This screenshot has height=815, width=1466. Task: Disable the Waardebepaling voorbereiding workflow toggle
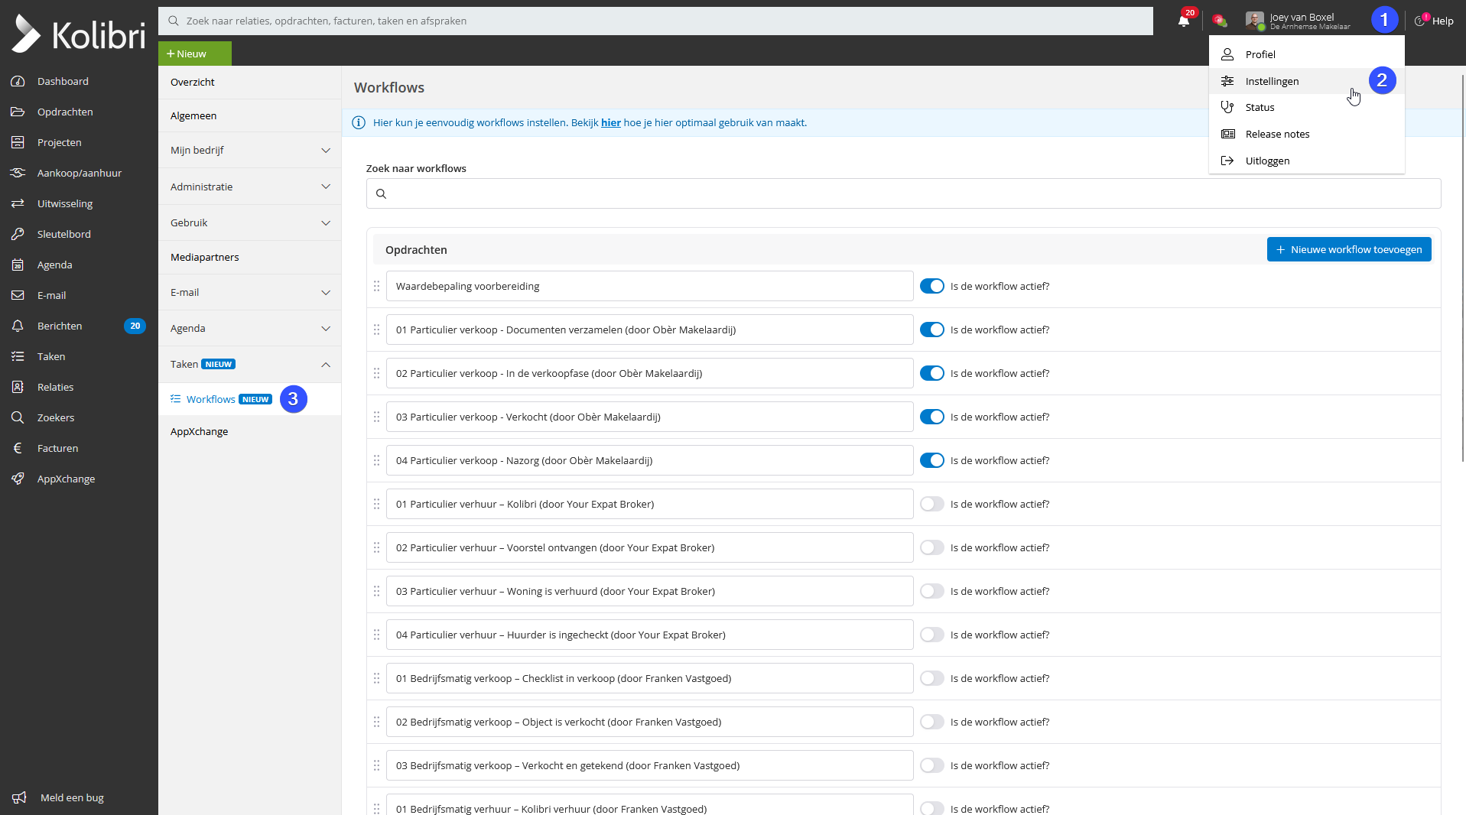click(931, 286)
